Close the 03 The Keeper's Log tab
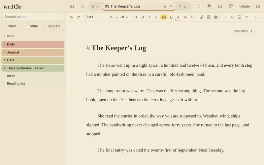 [x=171, y=6]
